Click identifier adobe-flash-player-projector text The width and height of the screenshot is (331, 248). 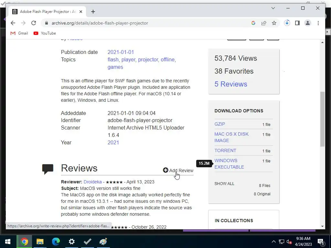pos(140,120)
